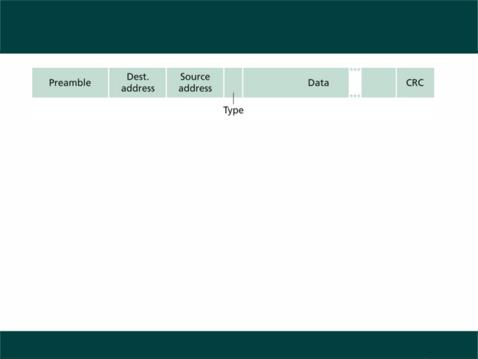The width and height of the screenshot is (478, 359).
Task: Click the top three-dot ellipsis after Data
Action: [x=355, y=70]
